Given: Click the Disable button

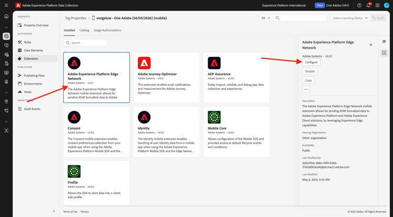Looking at the screenshot, I should tap(310, 71).
